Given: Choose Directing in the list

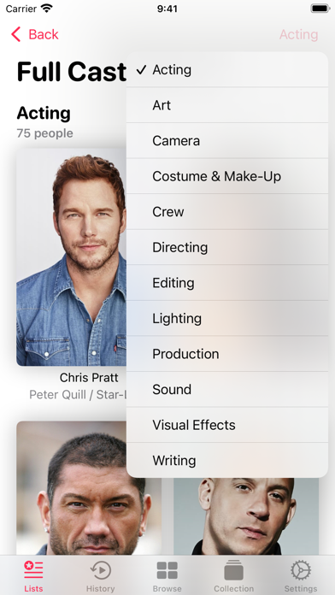Looking at the screenshot, I should point(227,247).
